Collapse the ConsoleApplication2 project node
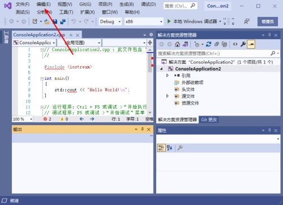The height and width of the screenshot is (205, 283). tap(161, 69)
